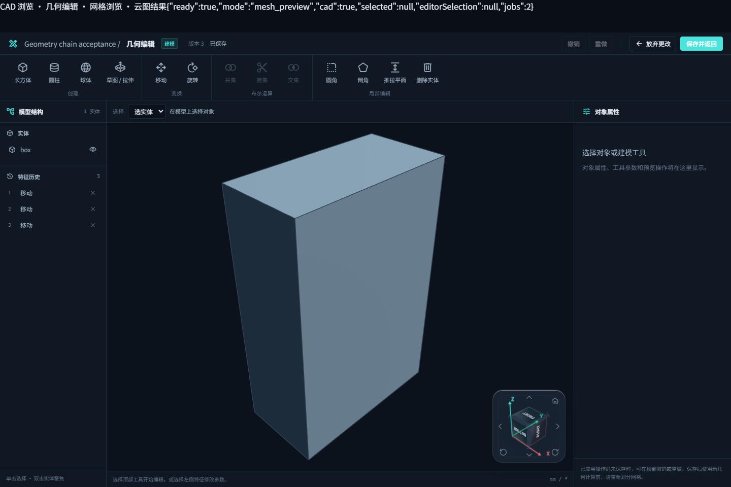
Task: Select the 圆柱 cylinder tool
Action: pyautogui.click(x=54, y=73)
